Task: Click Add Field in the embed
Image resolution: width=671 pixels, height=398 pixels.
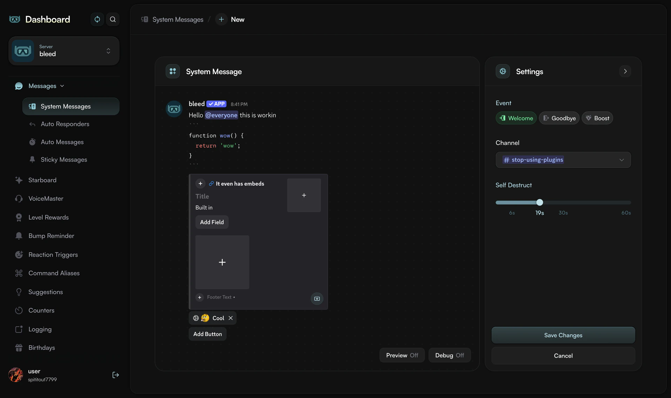Action: point(212,222)
